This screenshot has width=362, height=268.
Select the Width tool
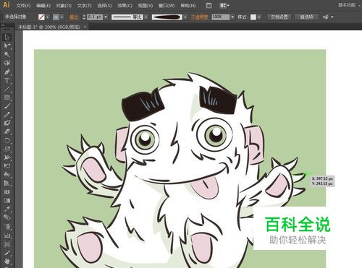click(7, 157)
